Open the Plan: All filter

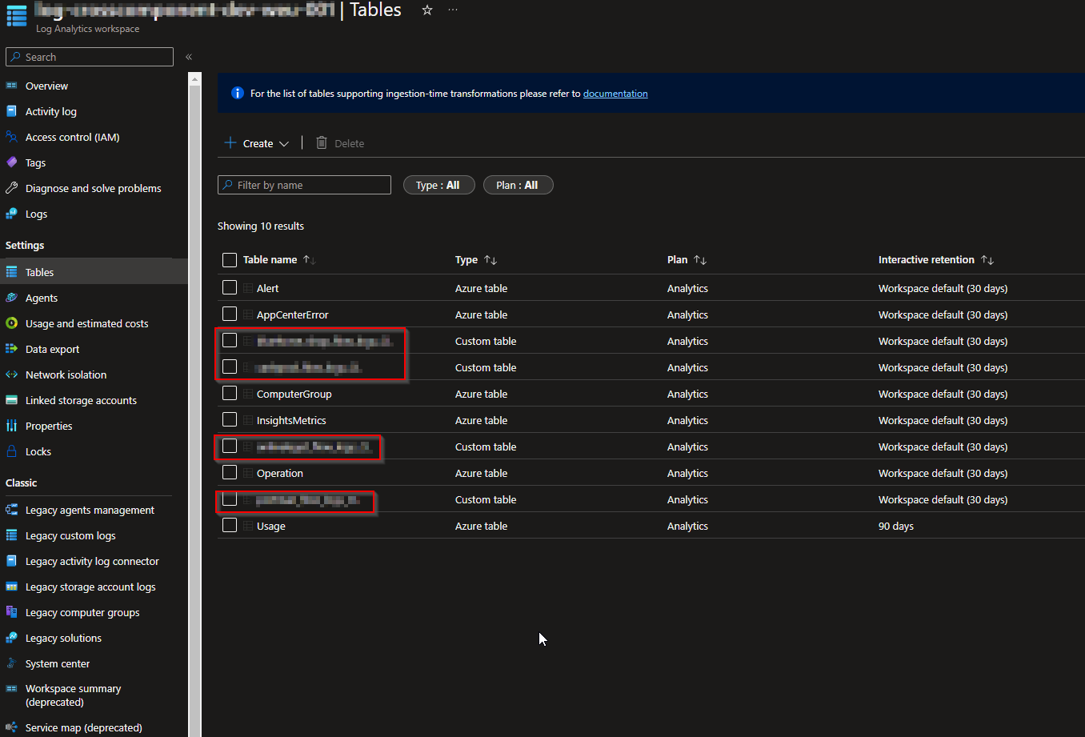518,184
